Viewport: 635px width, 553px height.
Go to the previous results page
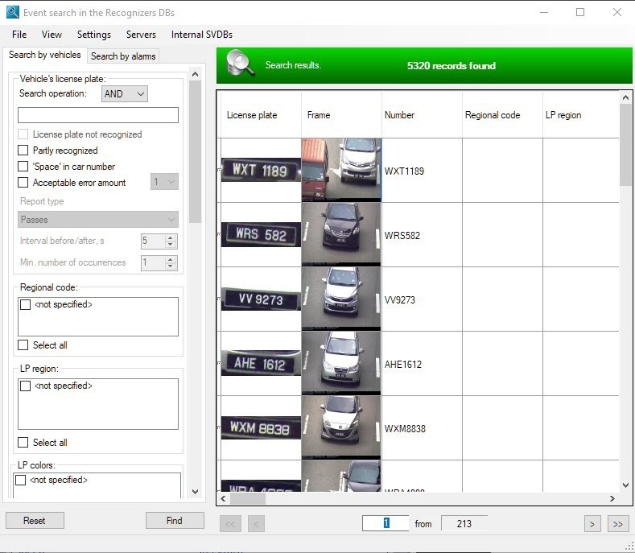point(256,524)
